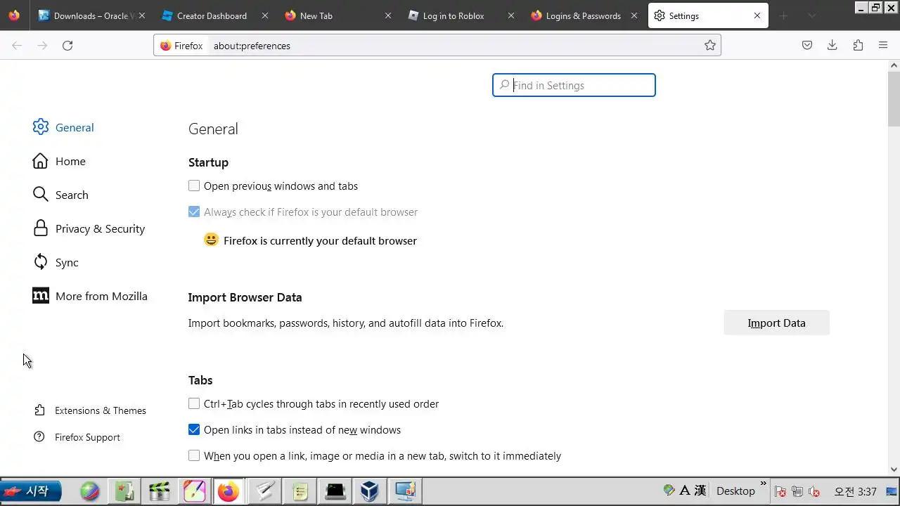Screen dimensions: 900x506
Task: Enable Ctrl+Tab cycles through tabs checkbox
Action: tap(194, 404)
